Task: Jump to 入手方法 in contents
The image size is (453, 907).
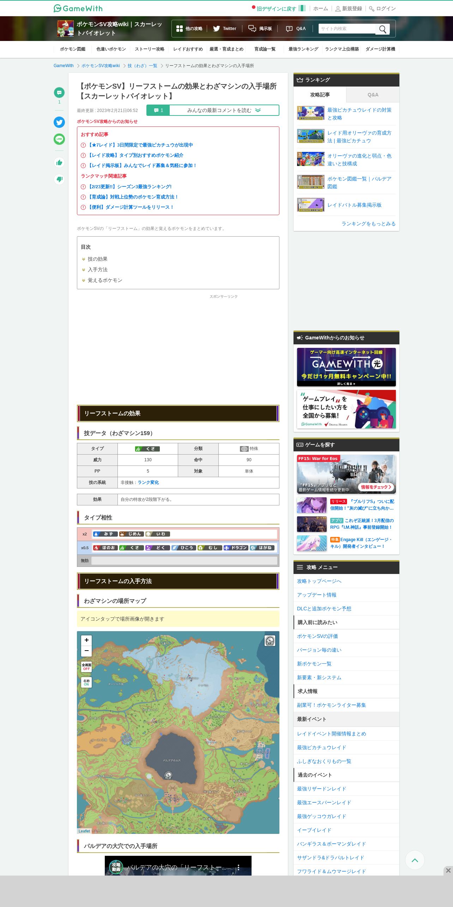Action: pos(97,269)
